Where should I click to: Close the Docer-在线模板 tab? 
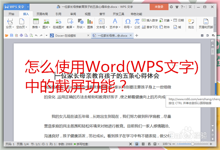[x=88, y=35]
